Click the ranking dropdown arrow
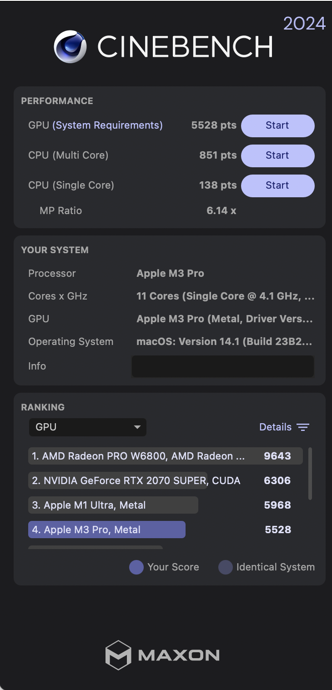 pos(137,427)
